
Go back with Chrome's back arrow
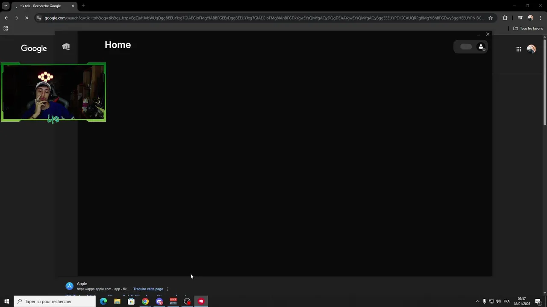[6, 18]
